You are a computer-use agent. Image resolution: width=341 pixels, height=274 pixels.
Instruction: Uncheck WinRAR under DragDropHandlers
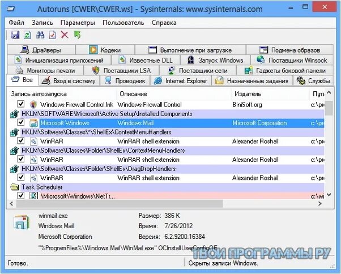coord(21,177)
